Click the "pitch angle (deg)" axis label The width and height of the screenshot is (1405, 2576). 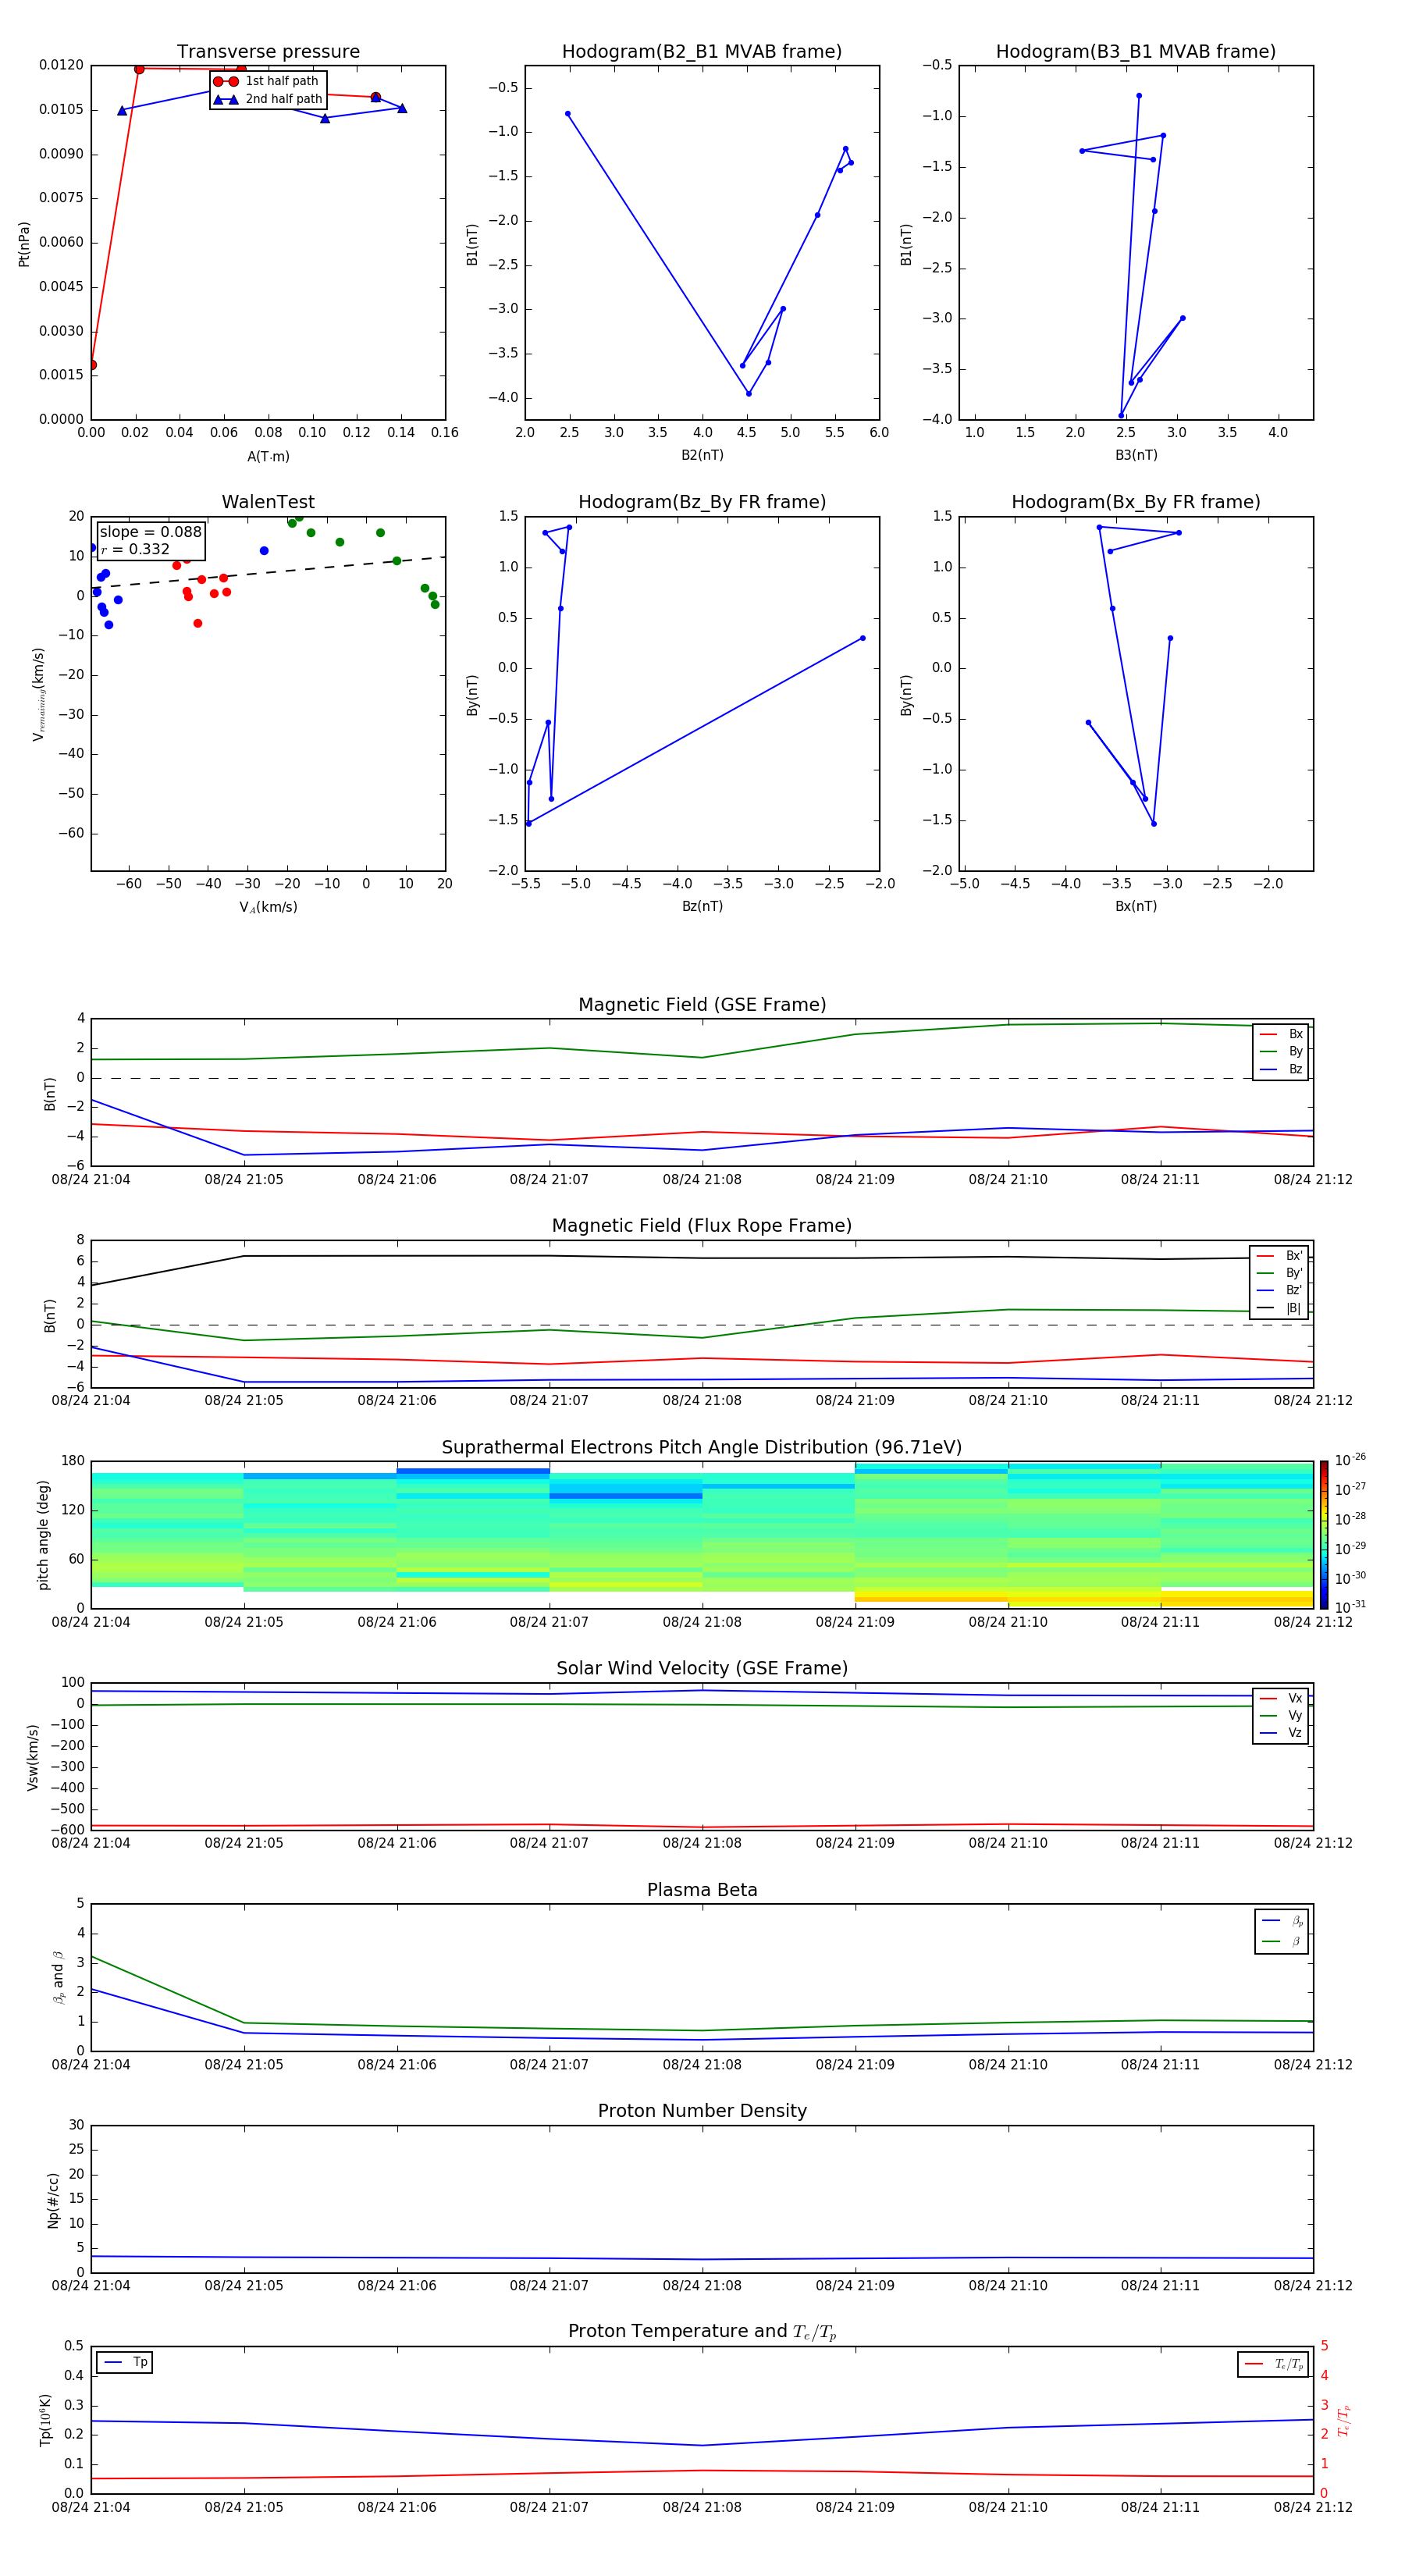click(43, 1535)
